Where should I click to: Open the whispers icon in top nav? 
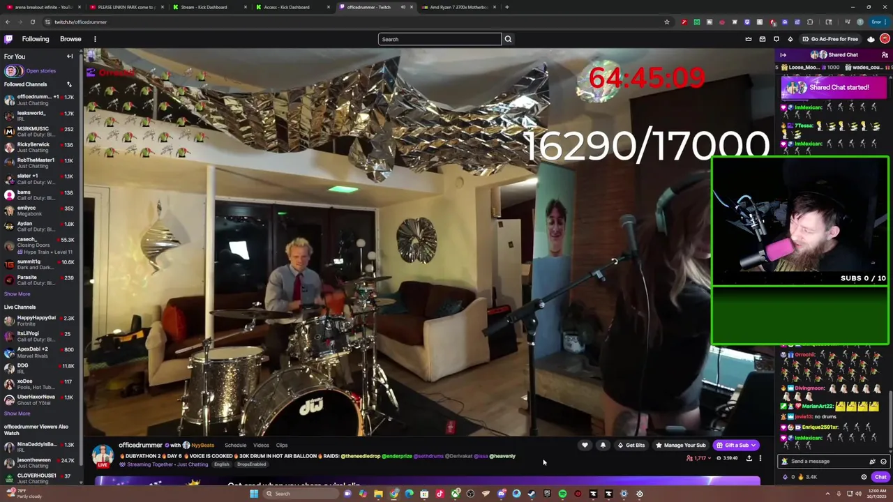776,39
